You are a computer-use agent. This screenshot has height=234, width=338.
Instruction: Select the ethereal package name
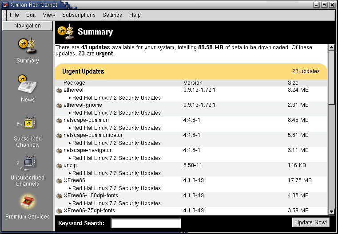(73, 90)
